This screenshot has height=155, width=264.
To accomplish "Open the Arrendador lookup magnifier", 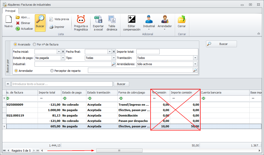I will click(195, 70).
